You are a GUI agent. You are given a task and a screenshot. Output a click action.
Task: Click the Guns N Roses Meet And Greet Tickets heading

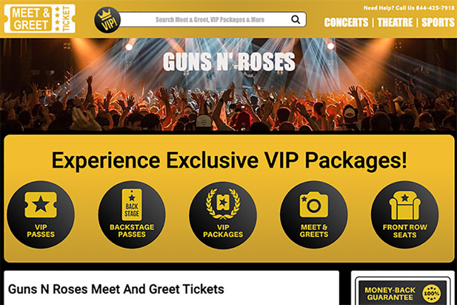[x=116, y=289]
